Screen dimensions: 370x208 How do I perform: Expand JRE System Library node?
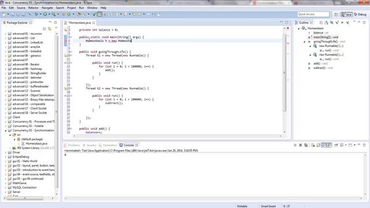[x=10, y=148]
